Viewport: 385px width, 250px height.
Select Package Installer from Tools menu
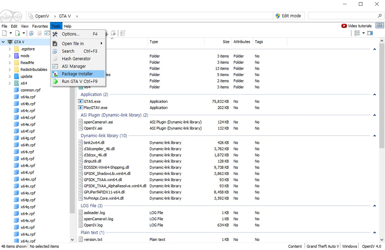tap(78, 74)
